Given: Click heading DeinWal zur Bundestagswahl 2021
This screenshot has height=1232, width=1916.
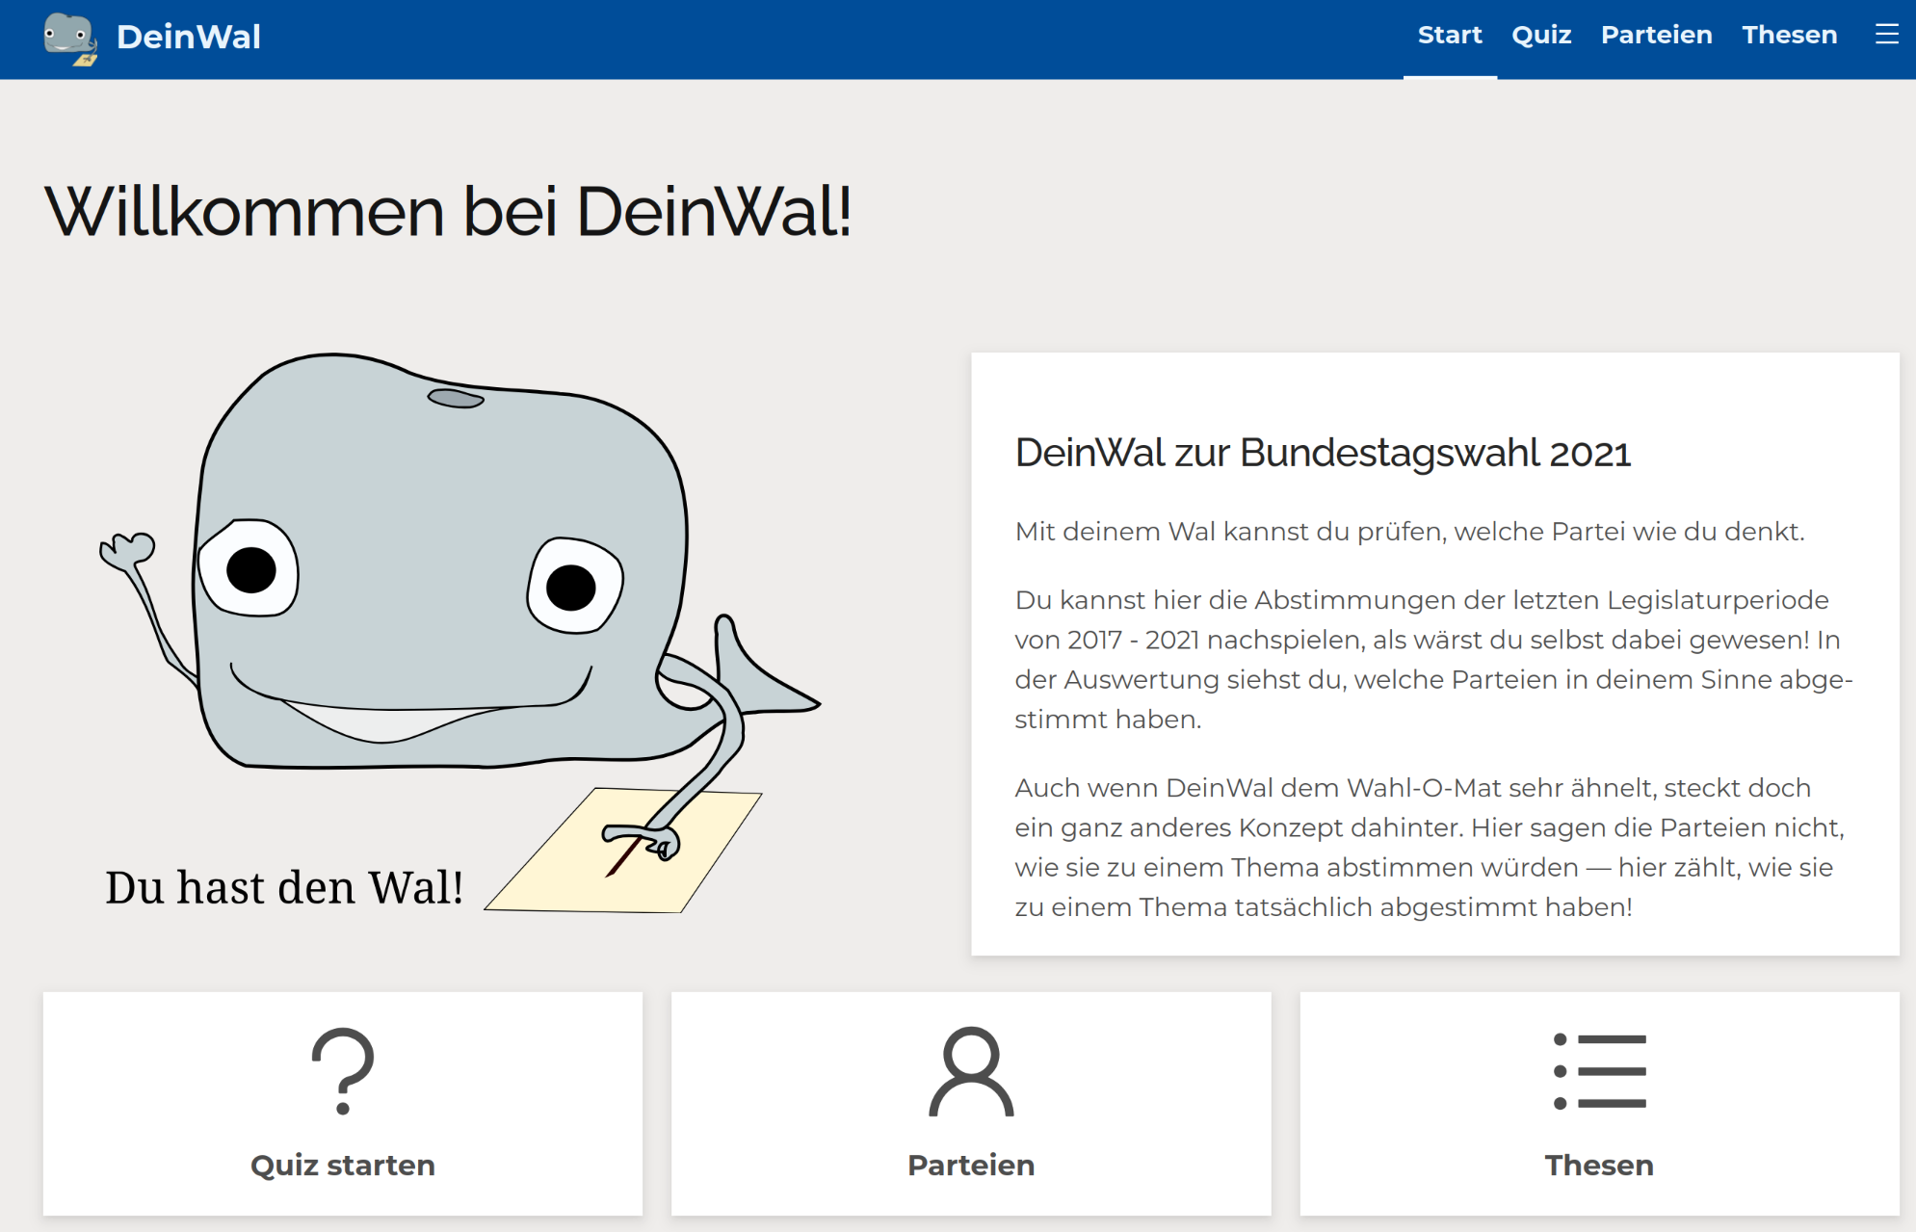Looking at the screenshot, I should 1323,453.
